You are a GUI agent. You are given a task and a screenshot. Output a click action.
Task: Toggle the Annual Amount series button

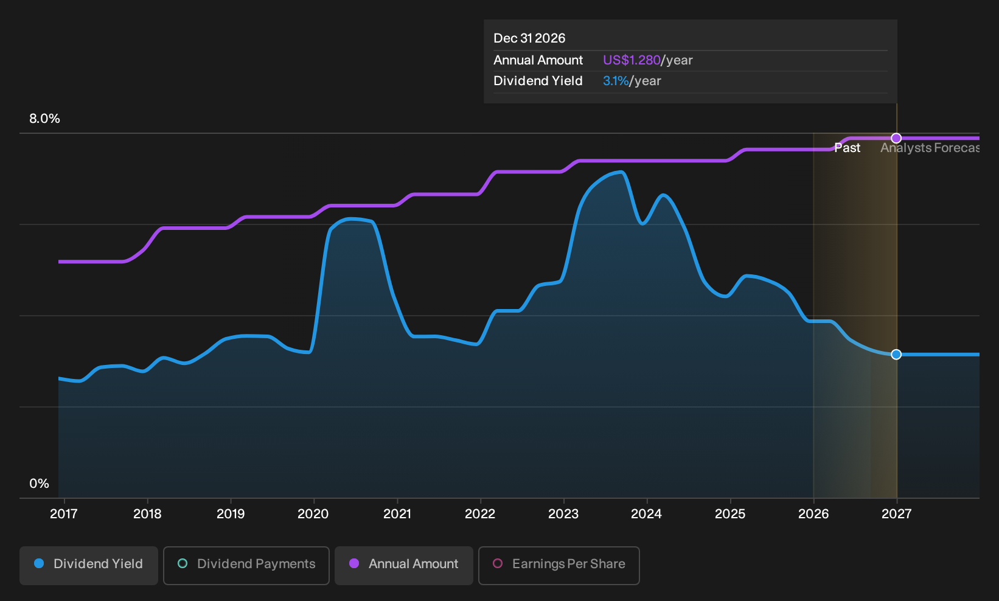pos(404,565)
